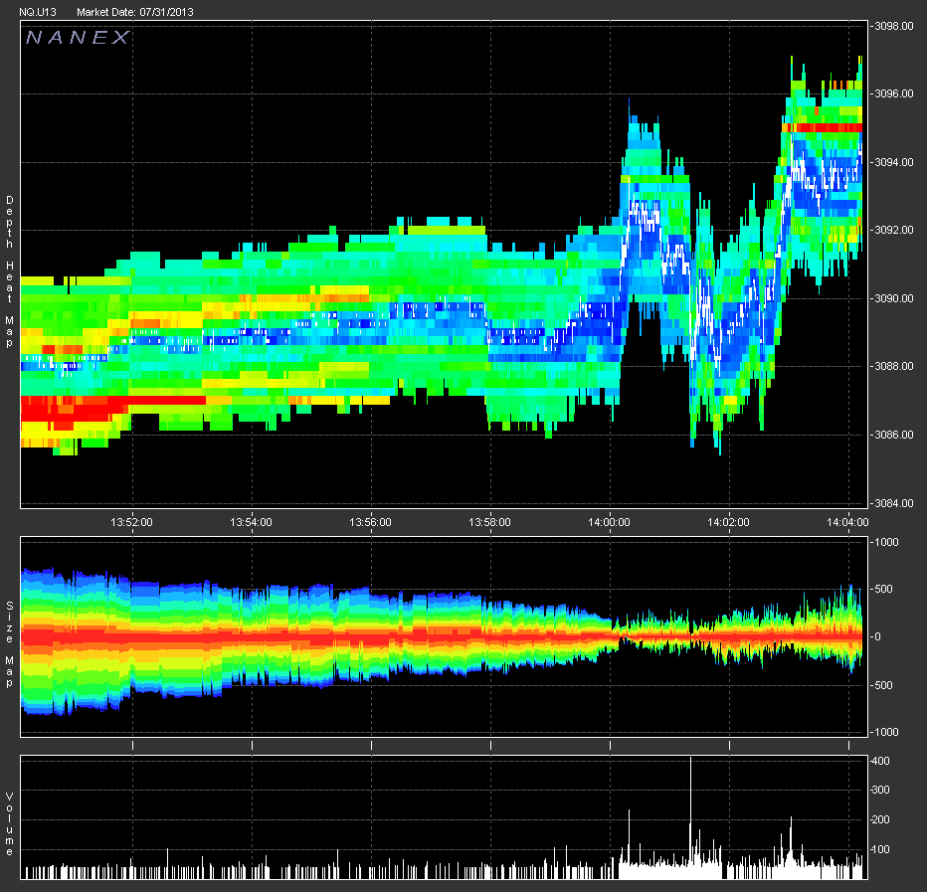Click the Volume 200 axis label
This screenshot has height=892, width=927.
881,819
